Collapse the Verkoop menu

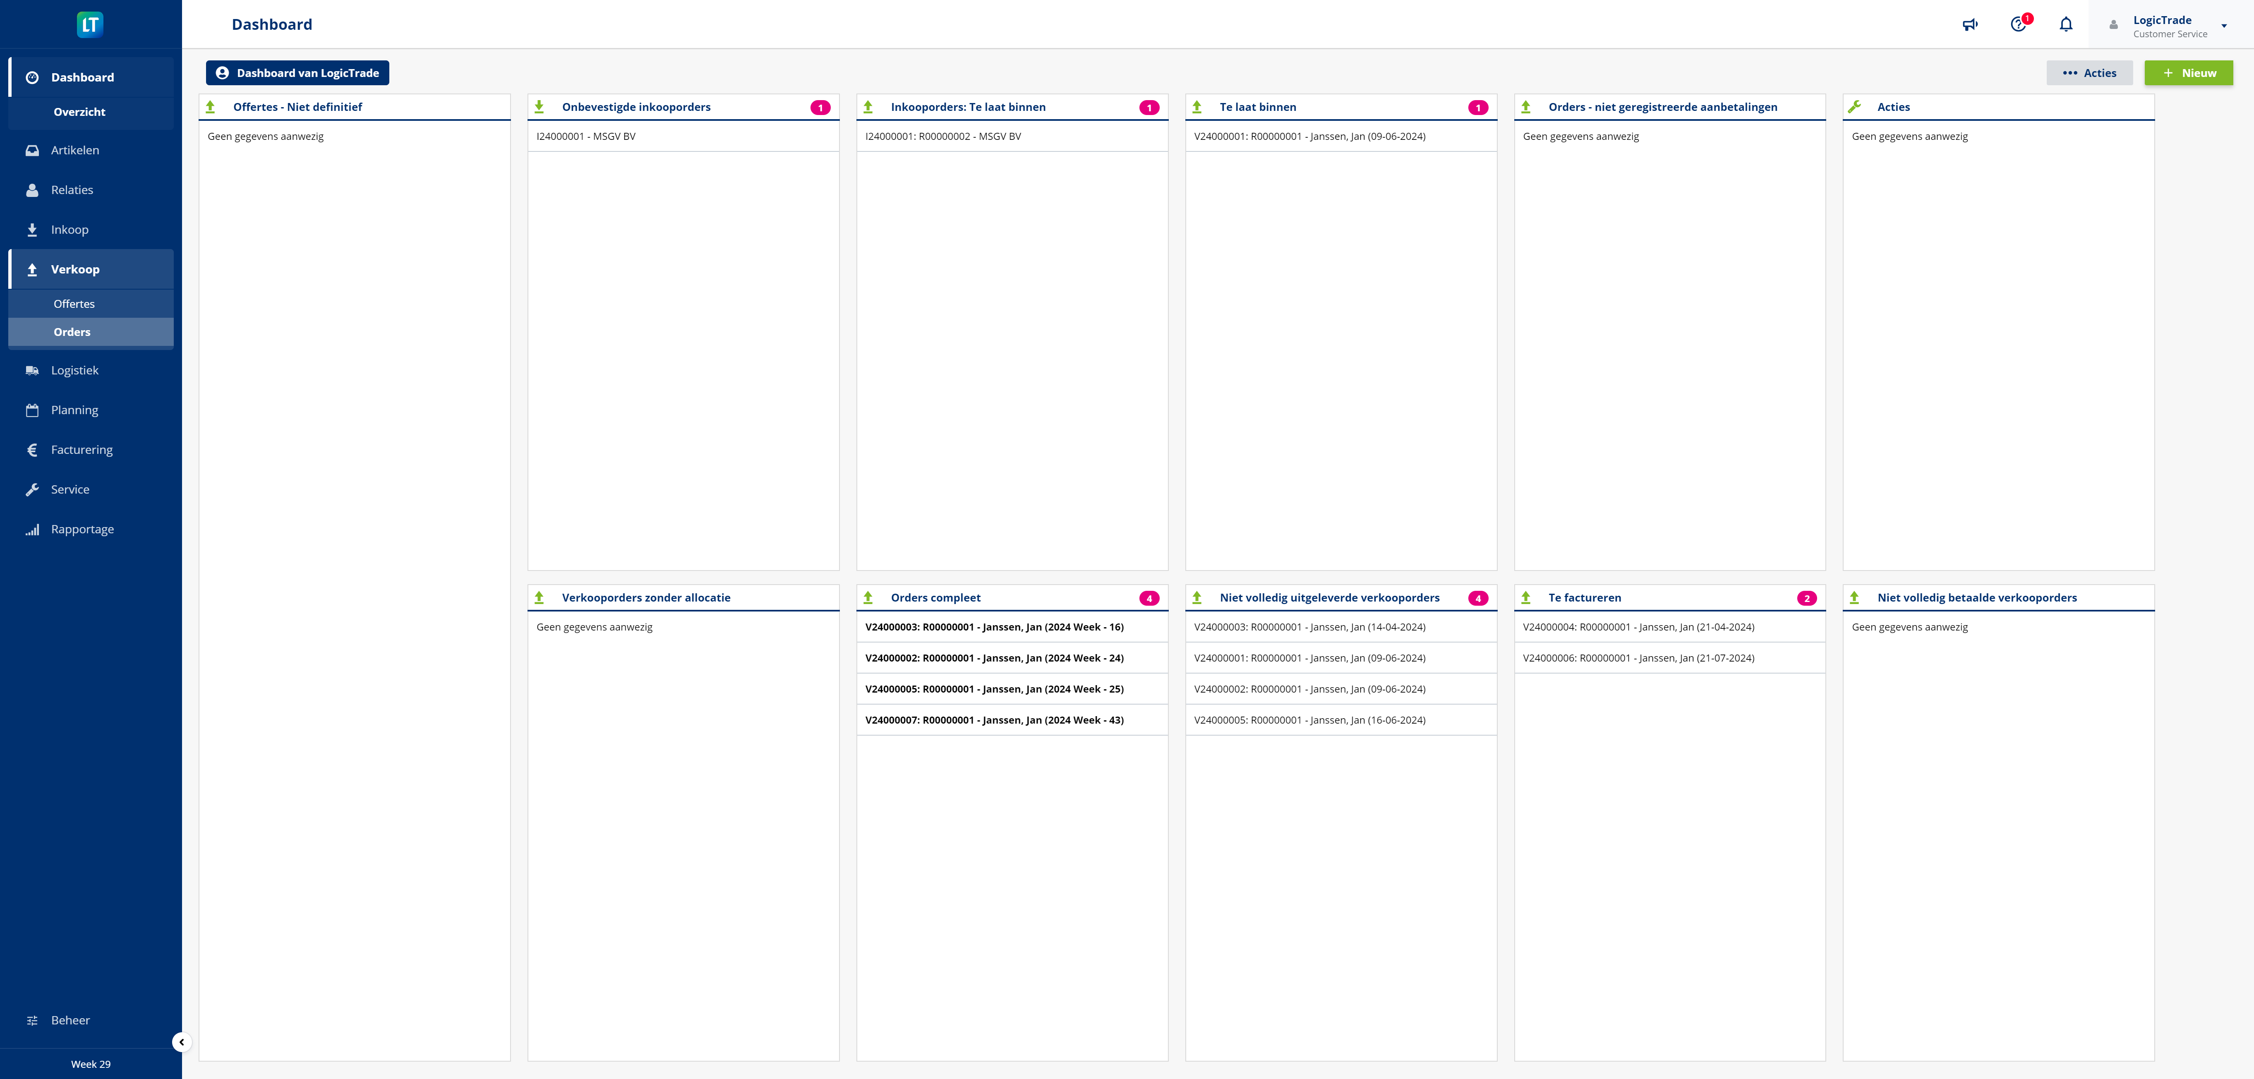pos(91,269)
